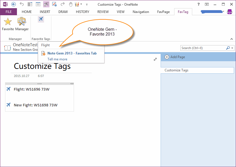Dock OneNote to the desktop
This screenshot has width=236, height=167.
click(x=30, y=4)
